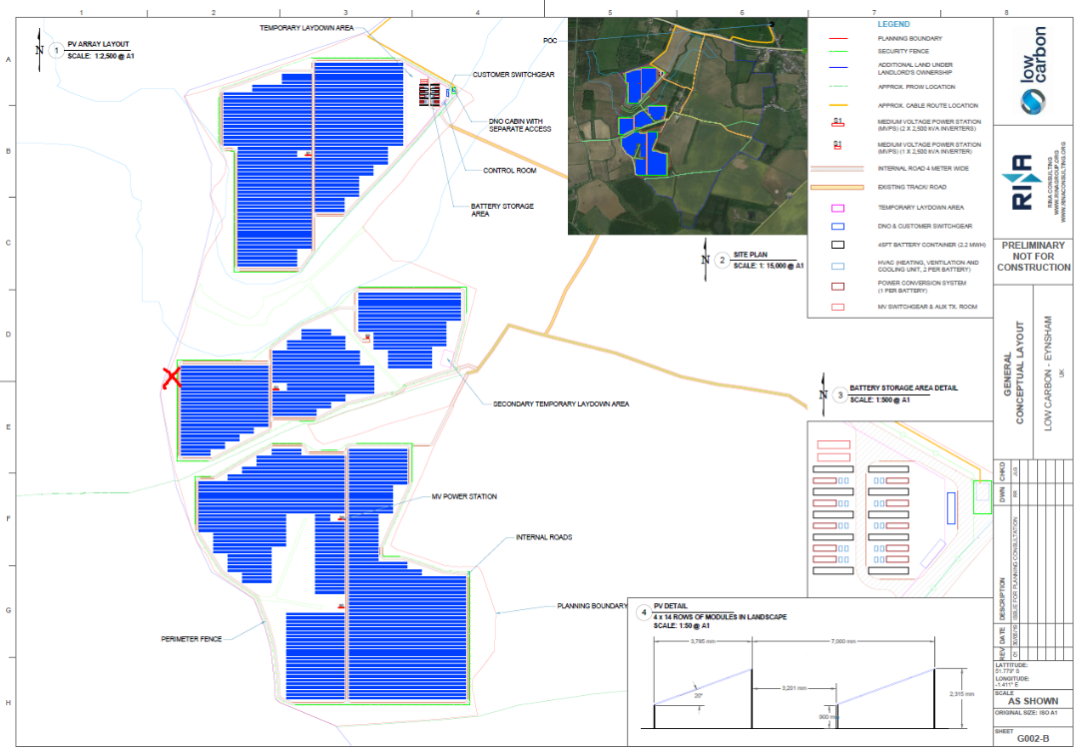
Task: Click the red X marker on the array
Action: click(x=172, y=377)
